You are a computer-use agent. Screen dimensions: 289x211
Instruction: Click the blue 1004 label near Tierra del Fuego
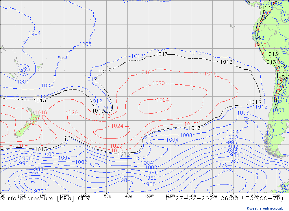[268, 145]
